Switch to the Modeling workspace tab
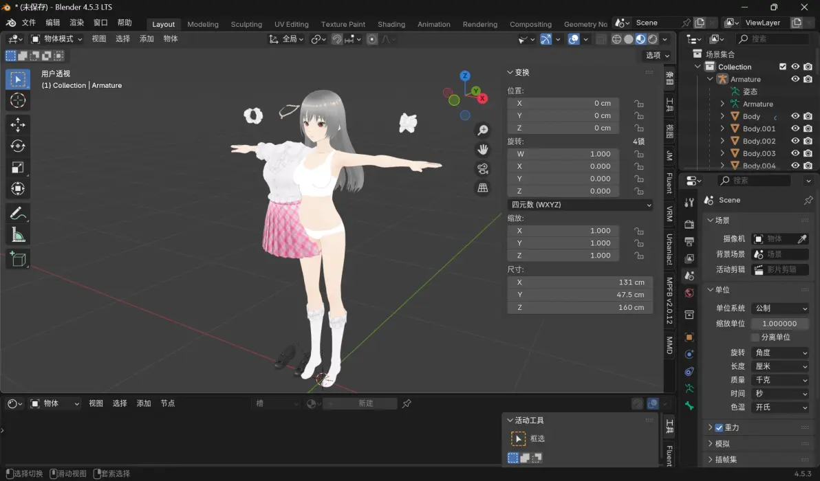Viewport: 820px width, 481px height. (x=203, y=24)
